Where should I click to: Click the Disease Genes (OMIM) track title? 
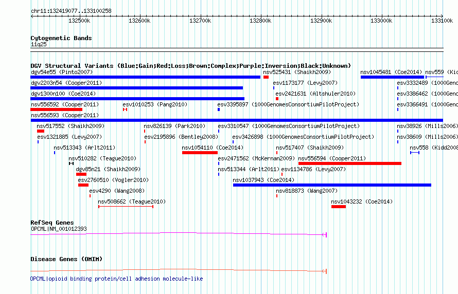(66, 259)
